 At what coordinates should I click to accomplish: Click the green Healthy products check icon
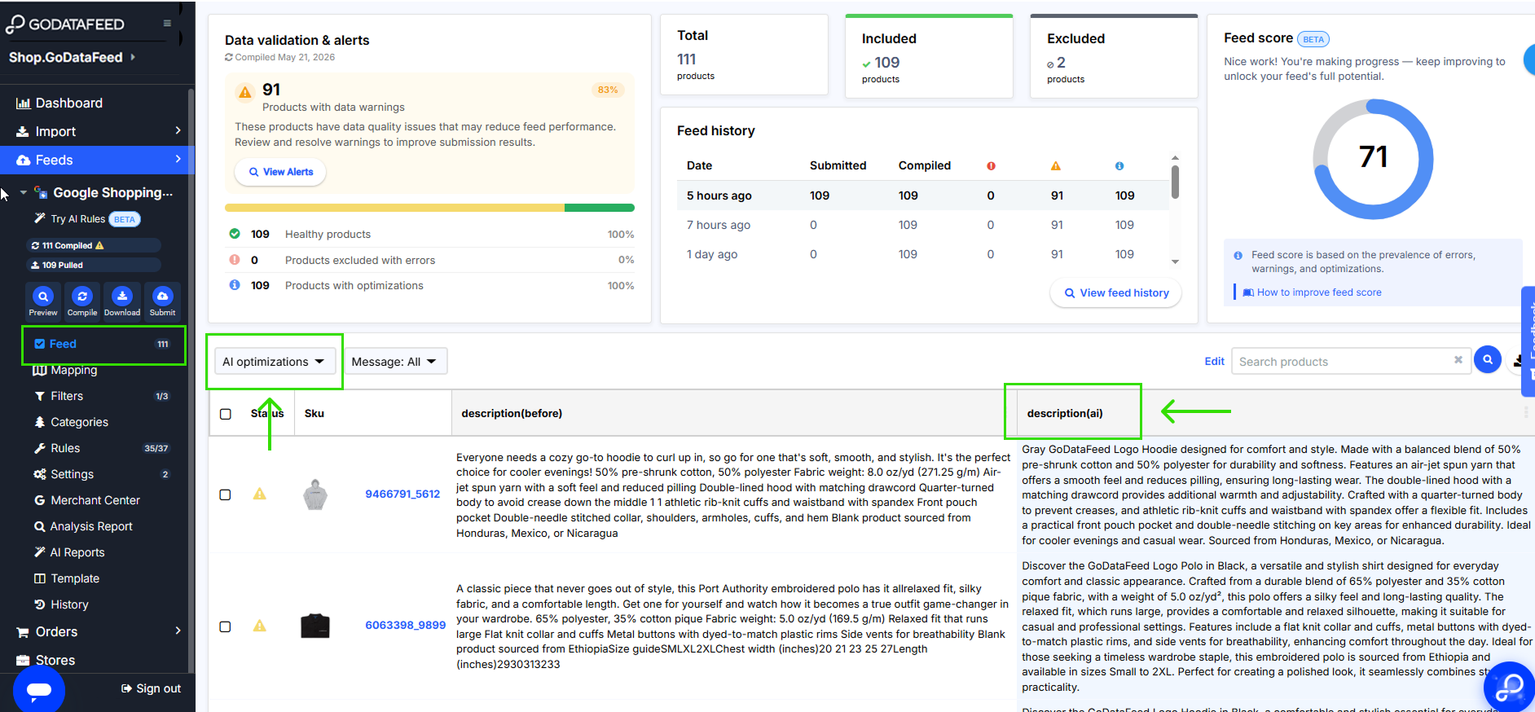click(235, 234)
